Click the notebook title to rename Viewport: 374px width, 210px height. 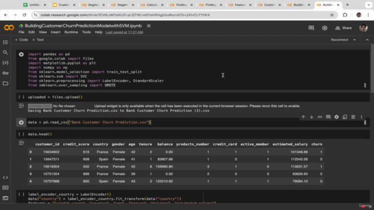(83, 26)
